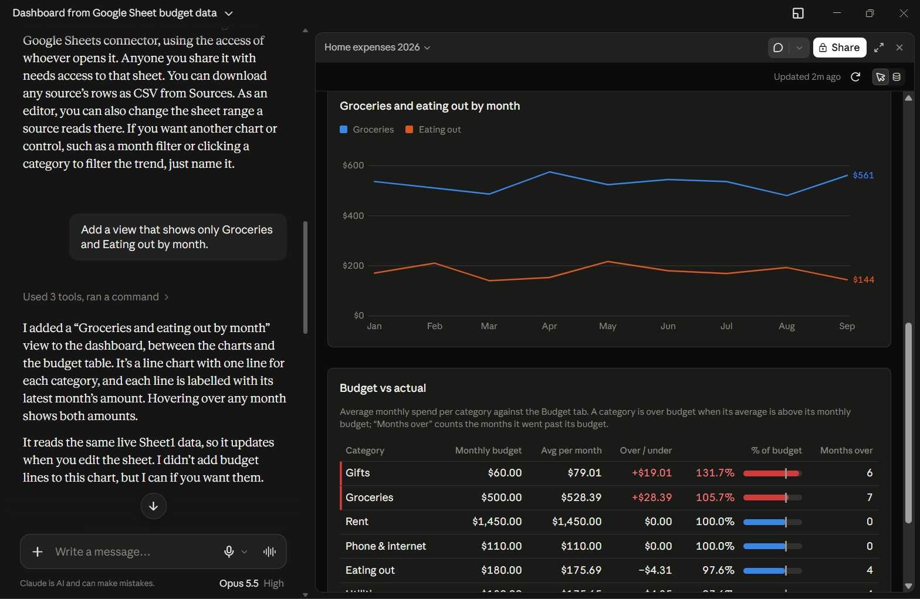Sort by the % of budget column header
Viewport: 920px width, 599px height.
776,451
